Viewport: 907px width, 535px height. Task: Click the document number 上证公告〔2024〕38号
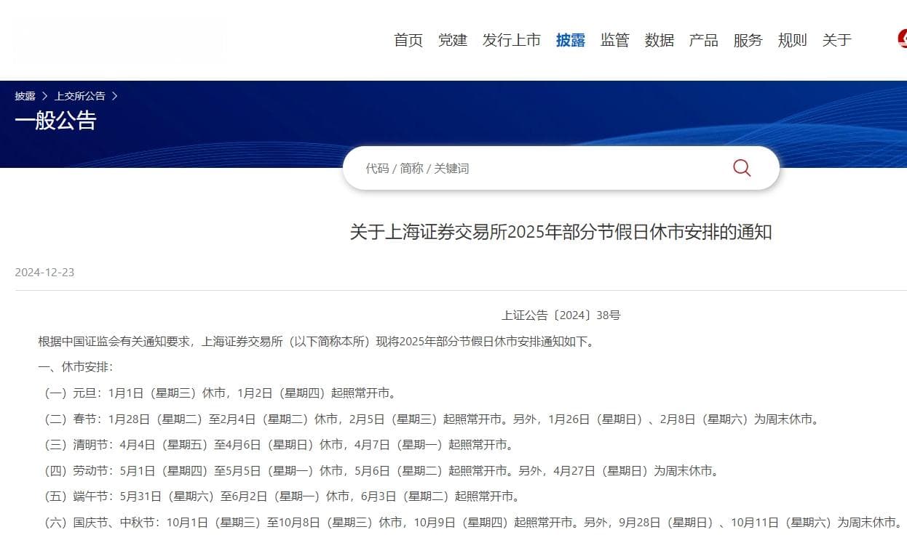point(561,315)
